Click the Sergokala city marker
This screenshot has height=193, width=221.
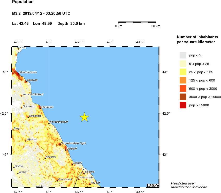(28, 117)
